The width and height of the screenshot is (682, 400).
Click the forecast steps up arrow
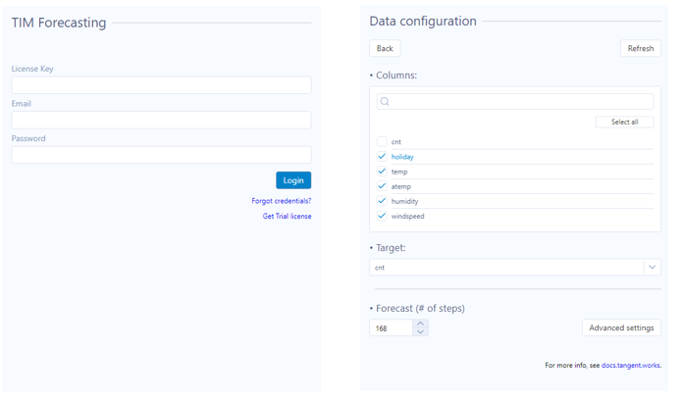click(421, 324)
